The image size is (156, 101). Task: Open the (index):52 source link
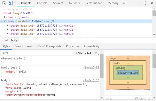(x=91, y=68)
